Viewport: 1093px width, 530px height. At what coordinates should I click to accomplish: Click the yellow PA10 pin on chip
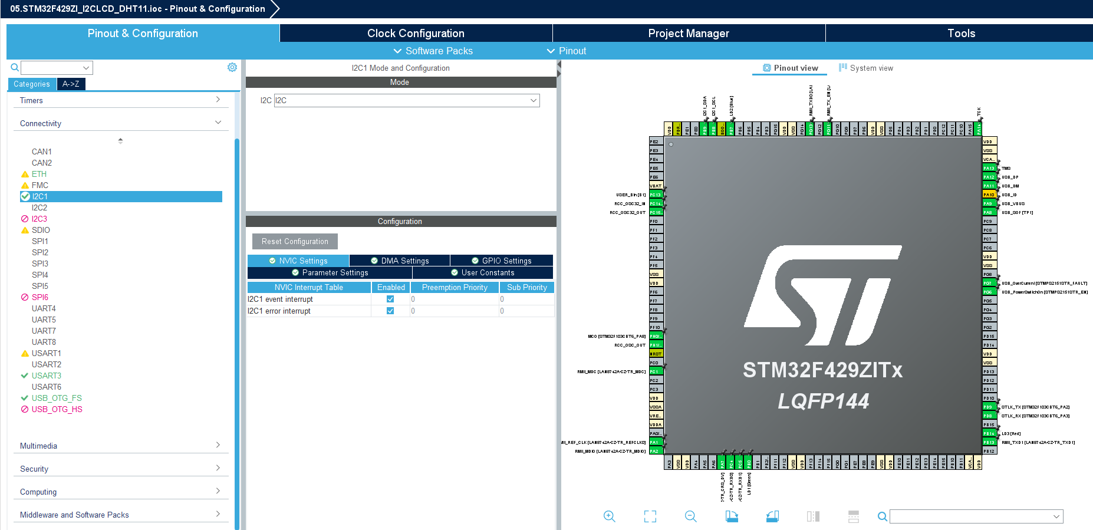(x=989, y=195)
